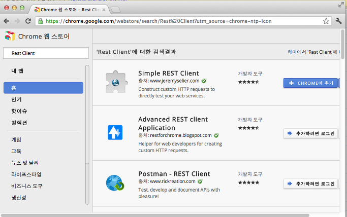Click the horizontal scrollbar at the bottom

[155, 215]
